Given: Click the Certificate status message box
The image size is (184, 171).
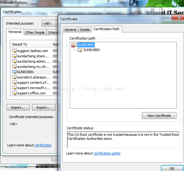Looking at the screenshot, I should (x=123, y=140).
